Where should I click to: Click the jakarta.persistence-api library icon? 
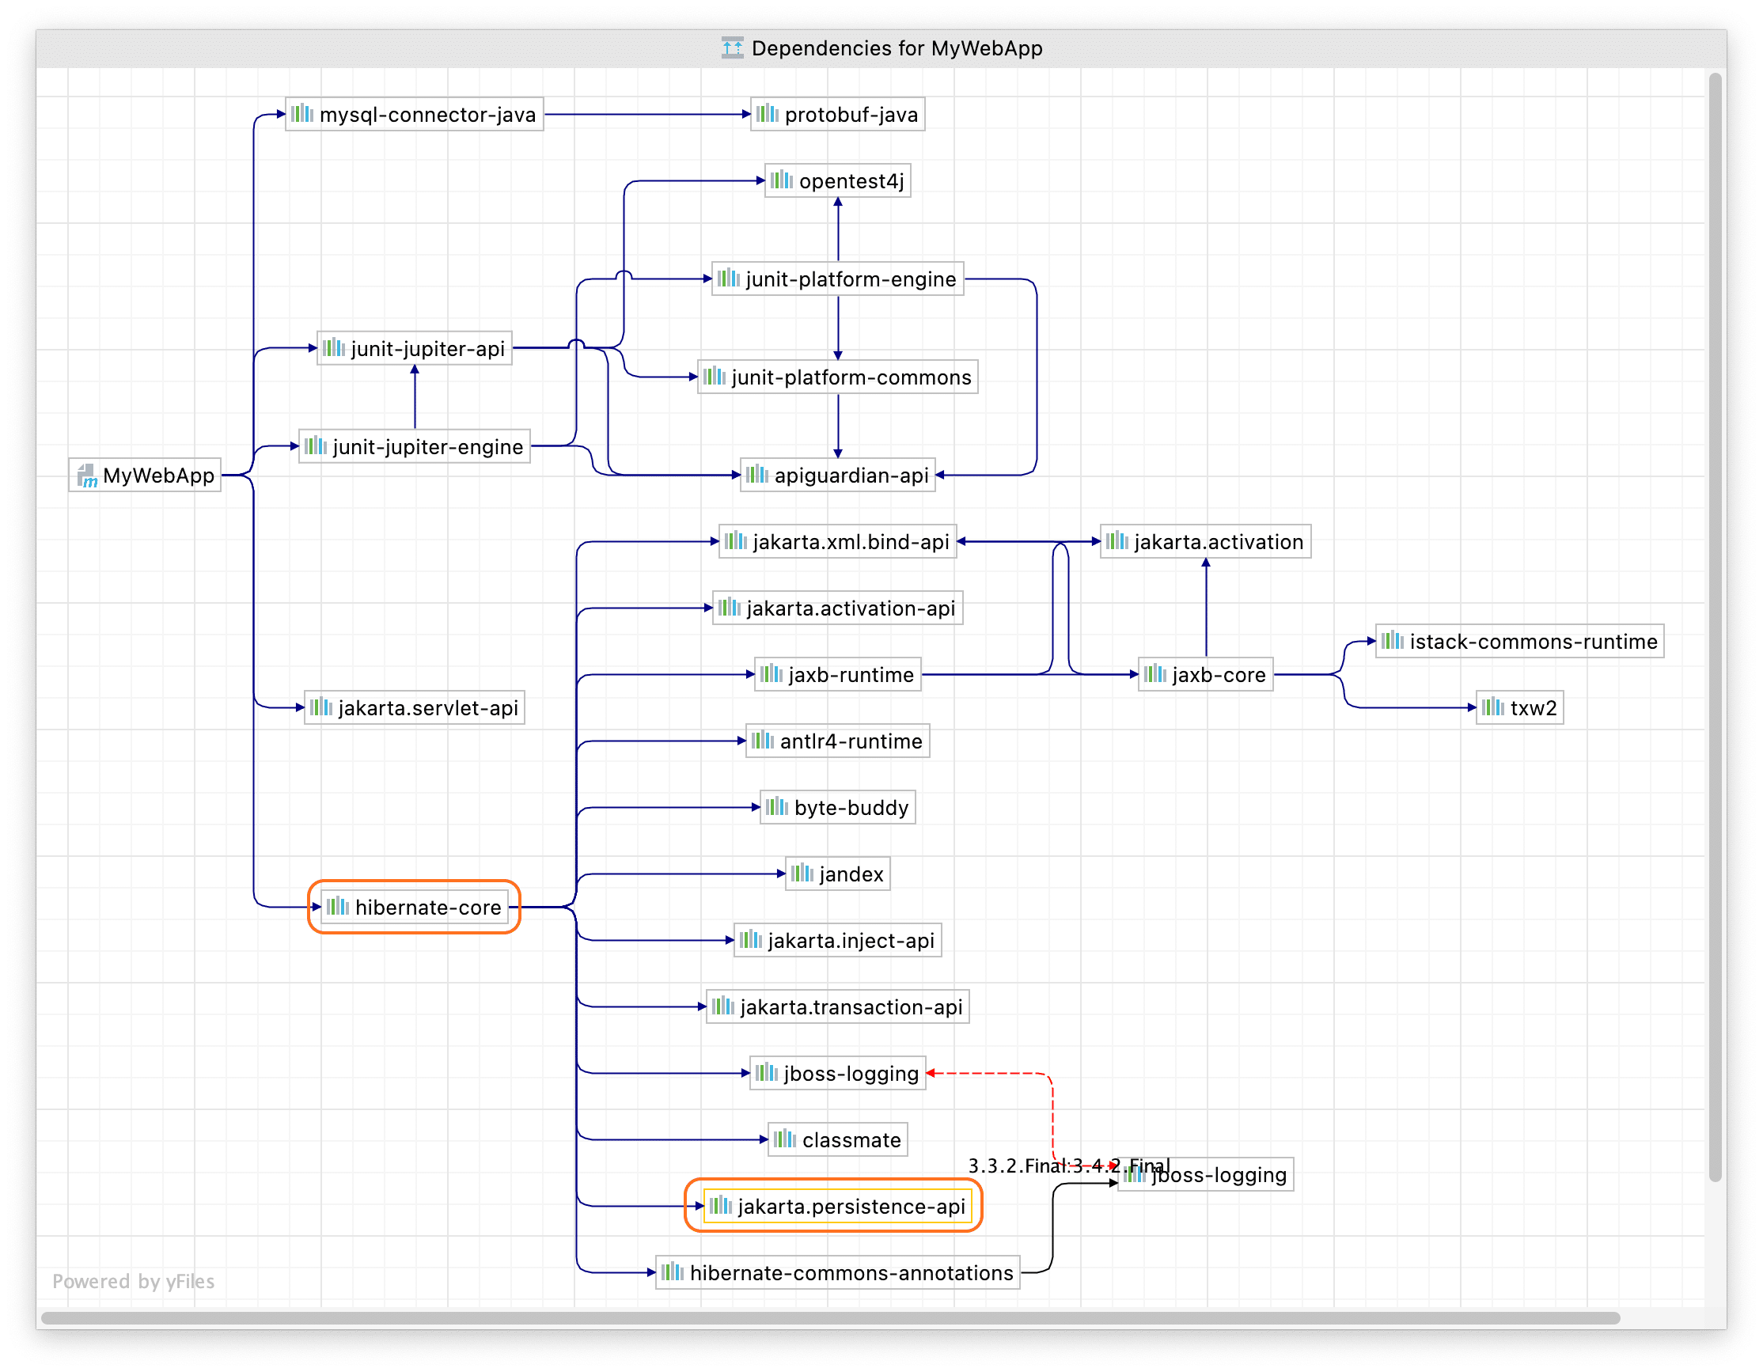(x=720, y=1206)
